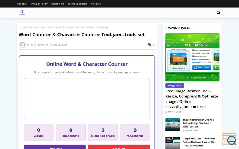Viewport: 239px width, 149px height.
Task: Open Sleep Calculator post thumbnail
Action: (173, 143)
